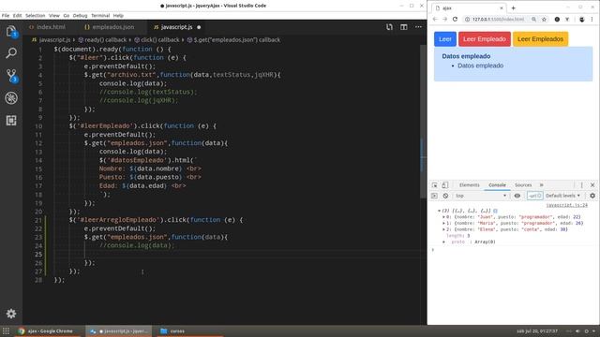Expand console object 0 Juan

pyautogui.click(x=443, y=217)
